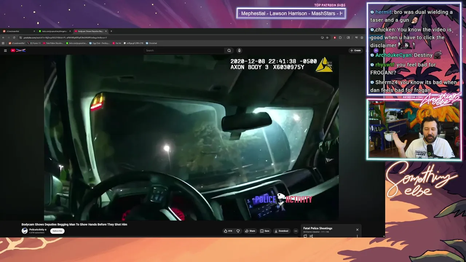This screenshot has width=466, height=262.
Task: Open more actions ellipsis under video
Action: click(296, 231)
